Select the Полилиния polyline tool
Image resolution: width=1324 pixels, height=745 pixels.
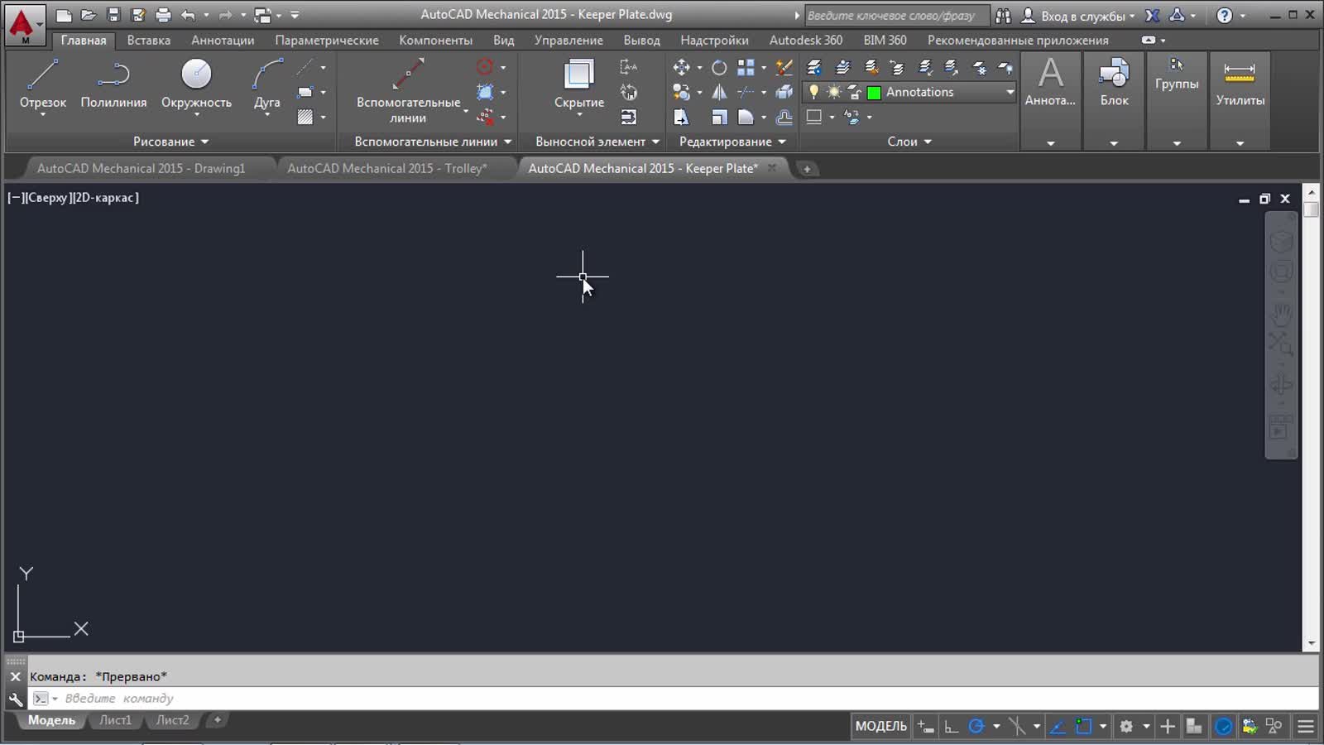(113, 84)
